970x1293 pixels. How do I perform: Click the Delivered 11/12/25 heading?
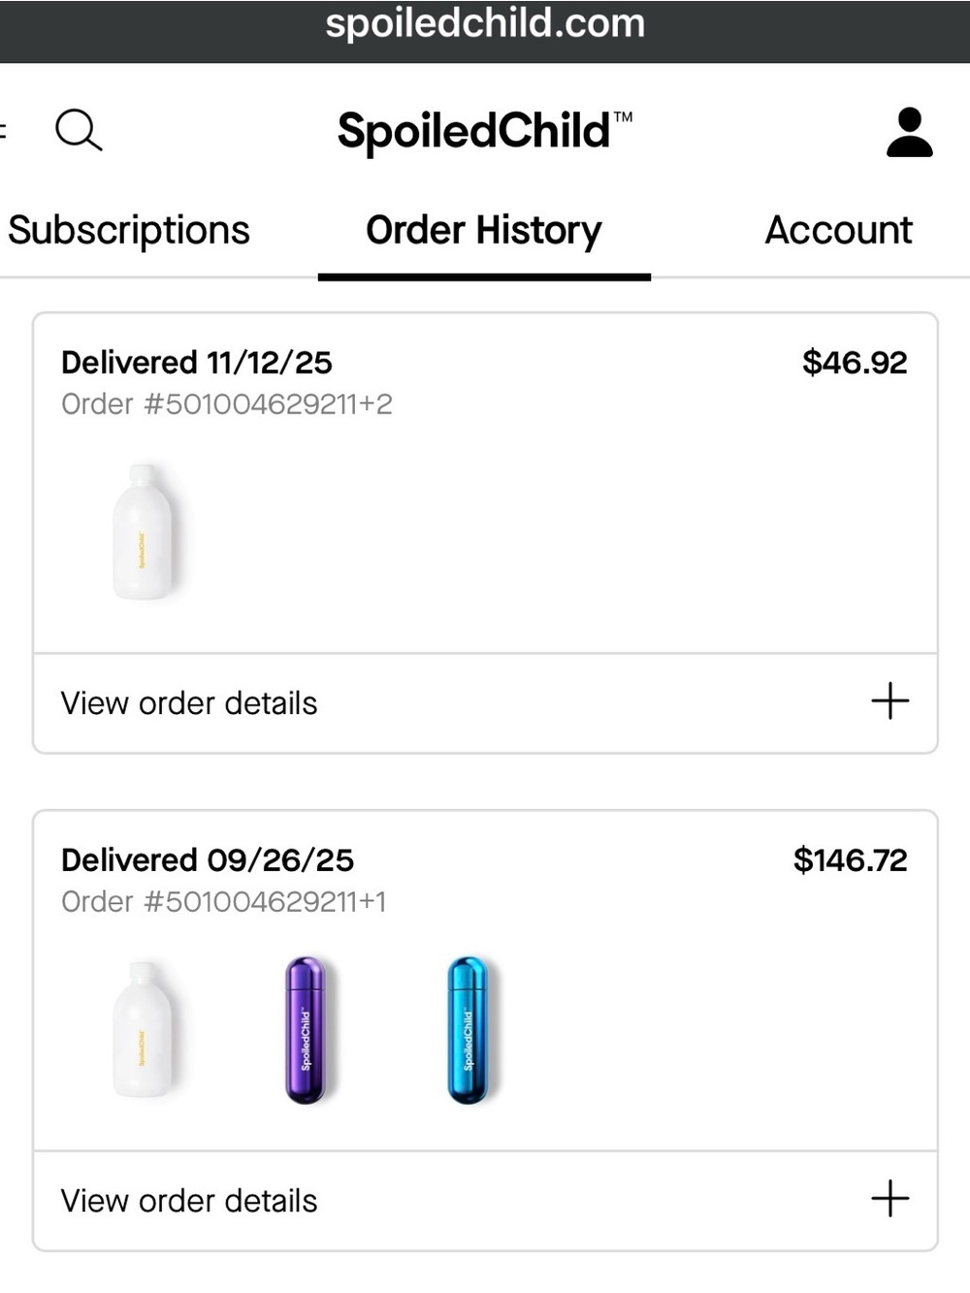(x=197, y=362)
